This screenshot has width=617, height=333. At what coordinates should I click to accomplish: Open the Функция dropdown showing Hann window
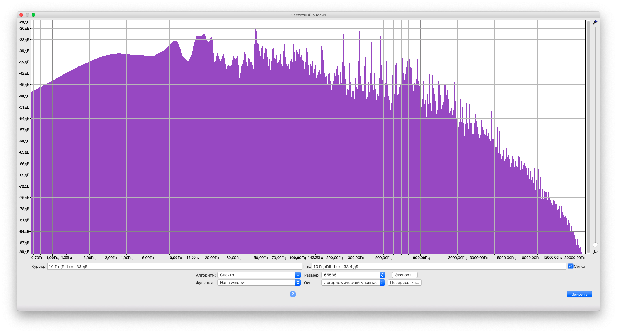[259, 282]
